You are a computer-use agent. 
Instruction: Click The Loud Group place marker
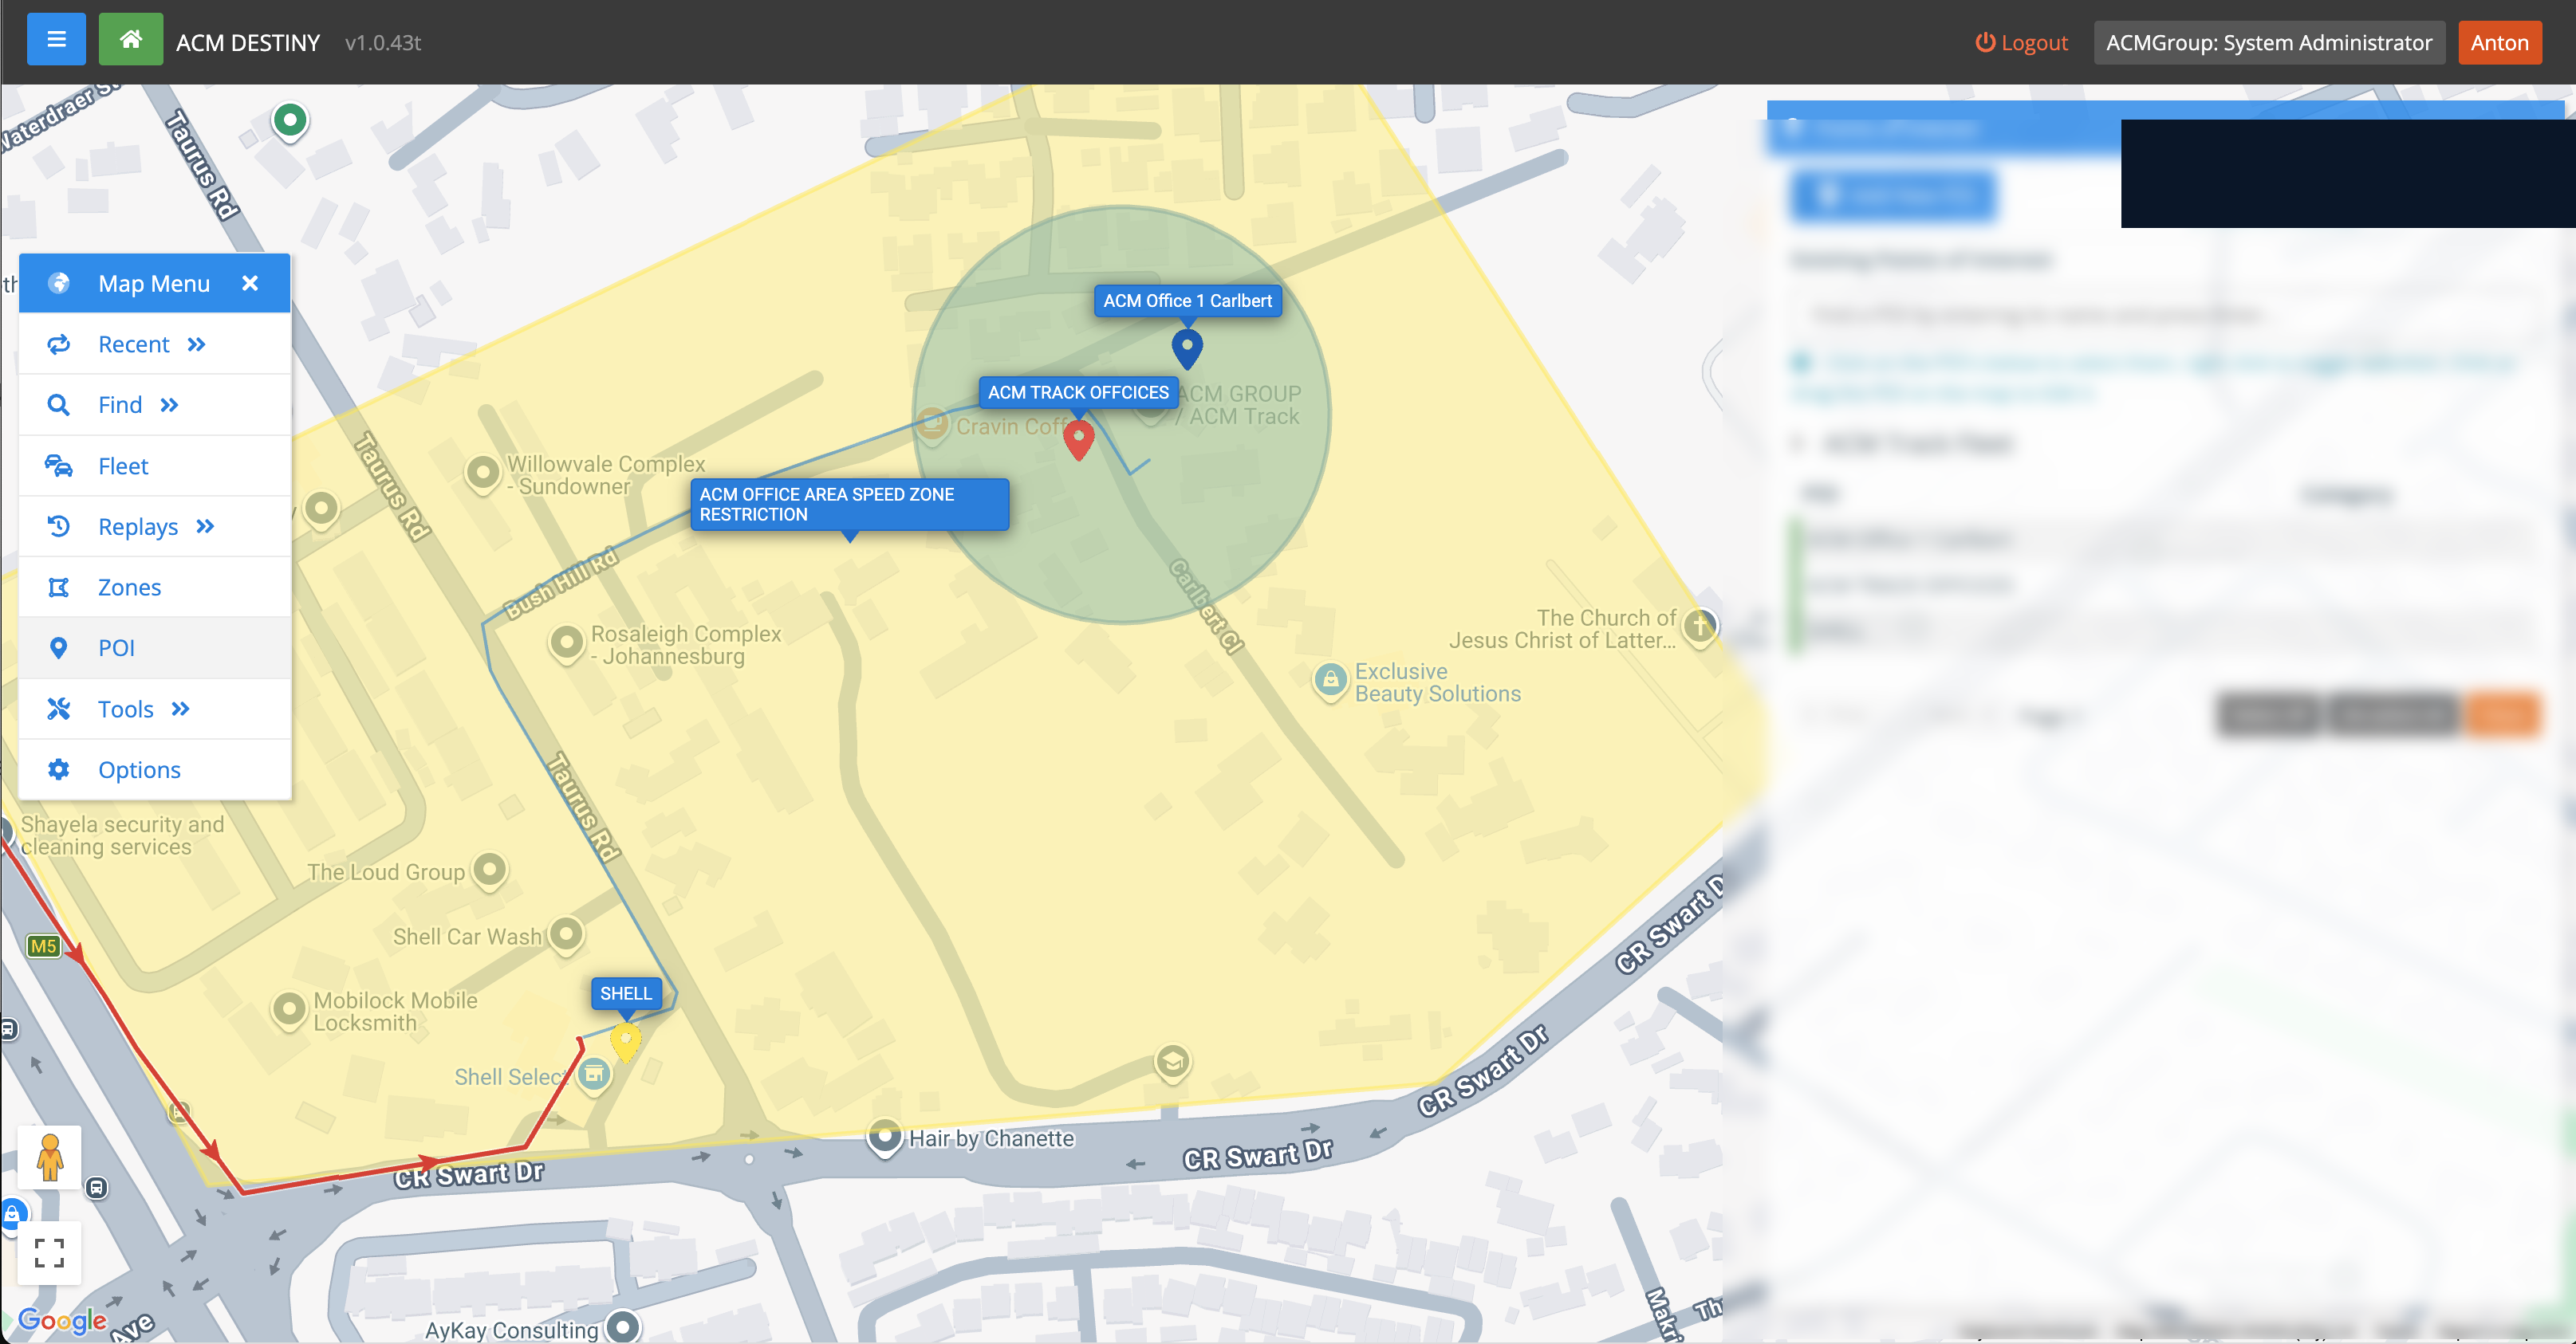coord(490,870)
